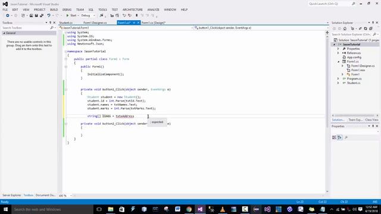Viewport: 381px width, 214px height.
Task: Open Microsoft Word from the taskbar
Action: point(177,209)
